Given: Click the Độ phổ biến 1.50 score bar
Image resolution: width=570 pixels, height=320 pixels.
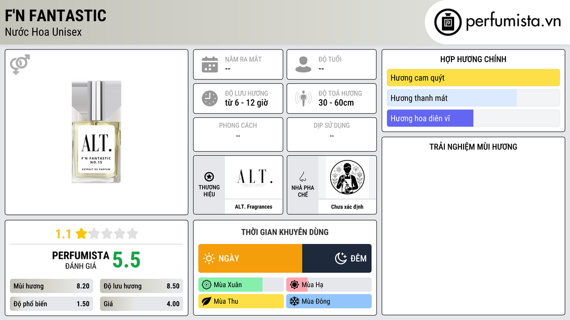Looking at the screenshot, I should (x=51, y=304).
